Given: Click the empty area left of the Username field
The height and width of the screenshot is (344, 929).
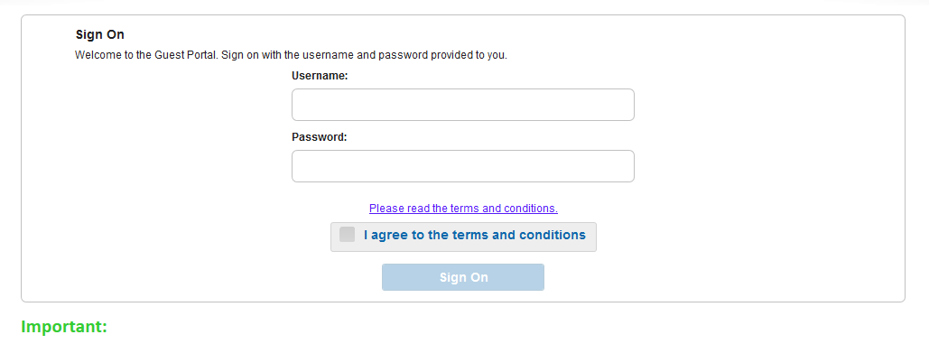Looking at the screenshot, I should pyautogui.click(x=178, y=105).
